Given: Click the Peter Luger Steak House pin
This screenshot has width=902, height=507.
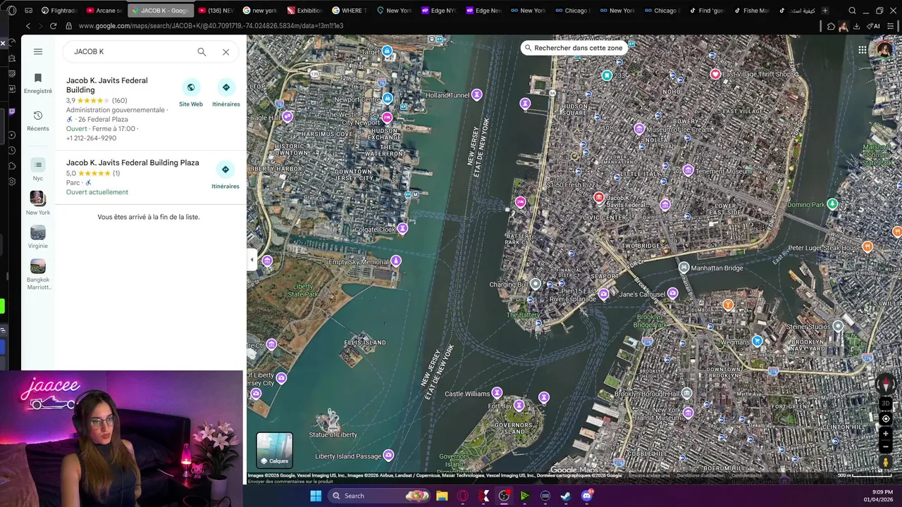Looking at the screenshot, I should click(867, 246).
